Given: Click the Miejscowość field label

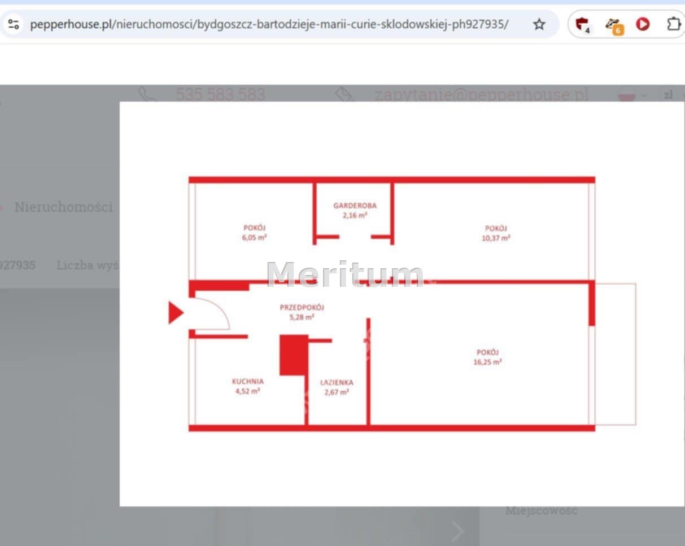Looking at the screenshot, I should pyautogui.click(x=541, y=511).
